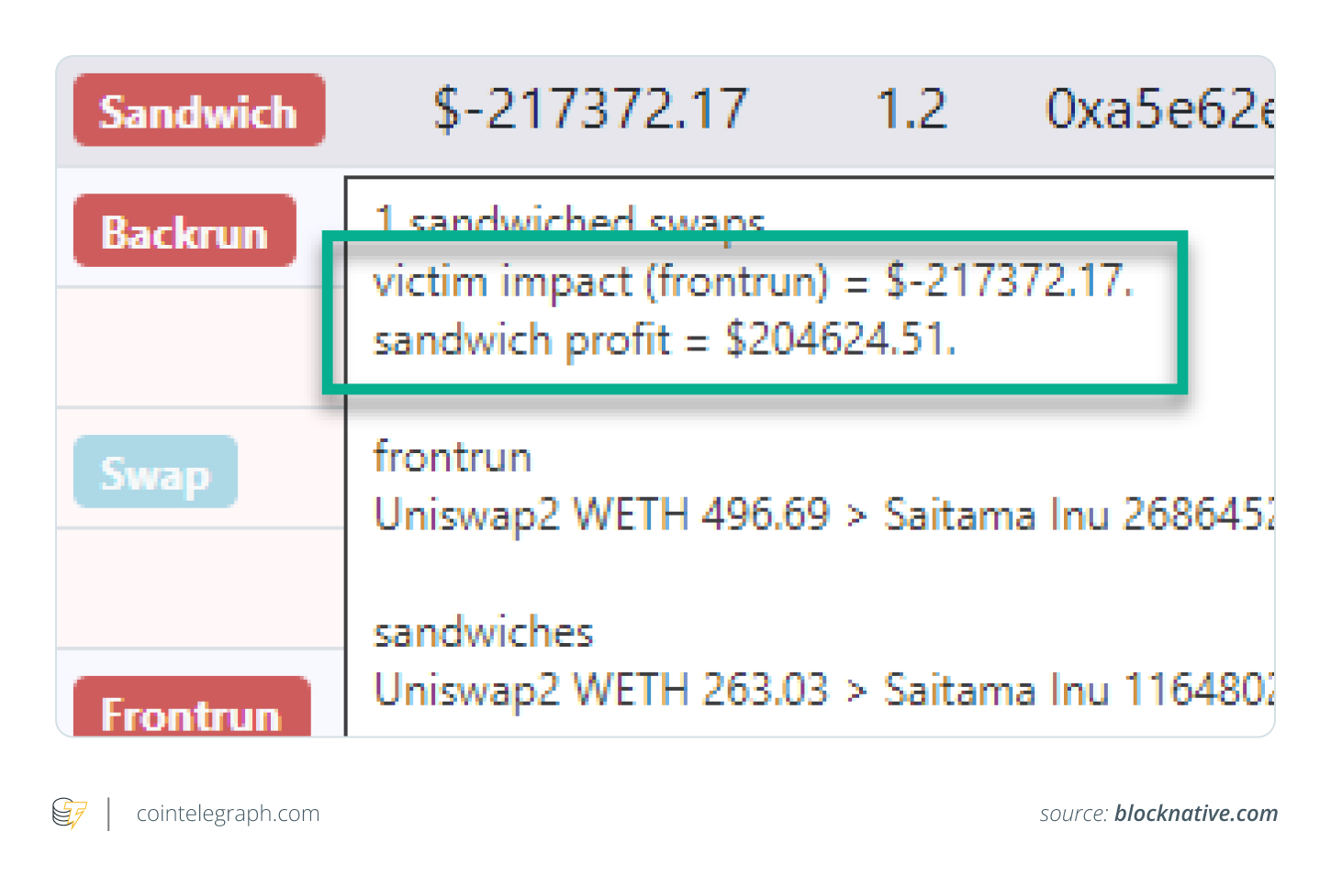Expand the sandwiches details section
1331x887 pixels.
coord(484,632)
